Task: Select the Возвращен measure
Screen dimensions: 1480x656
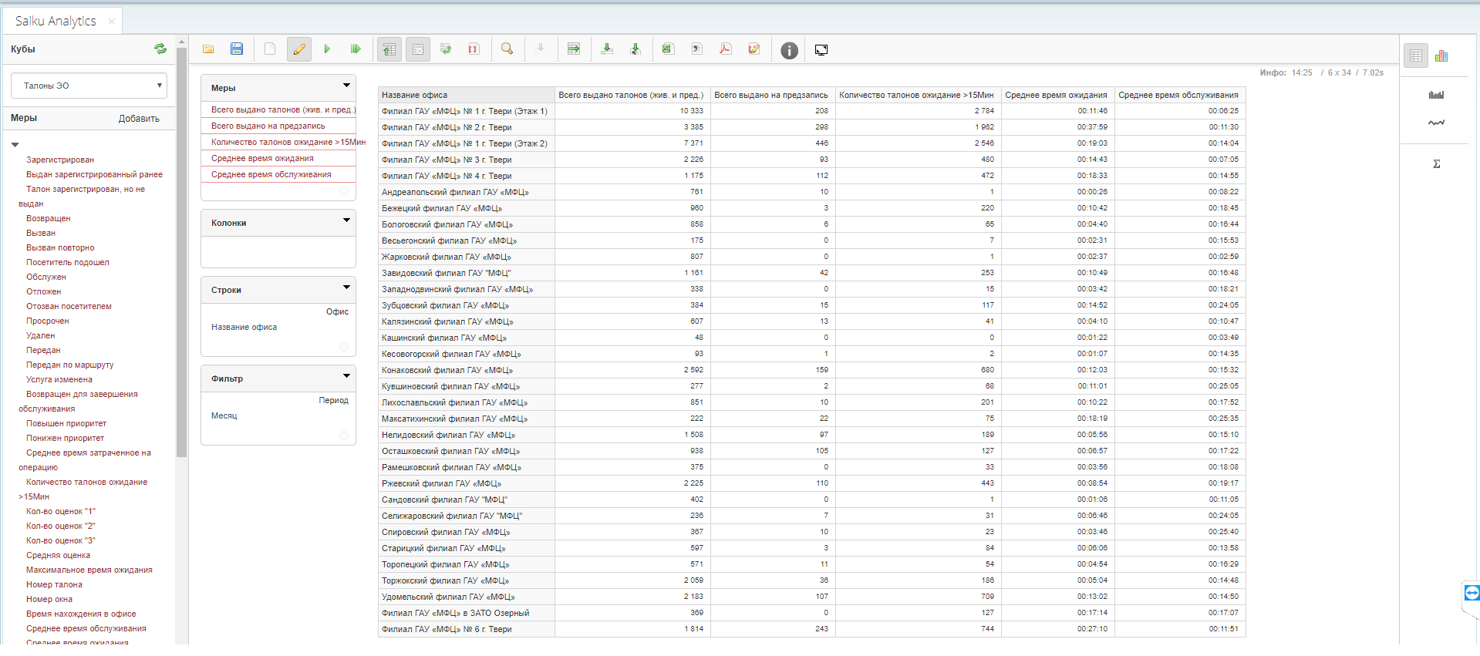Action: coord(49,218)
